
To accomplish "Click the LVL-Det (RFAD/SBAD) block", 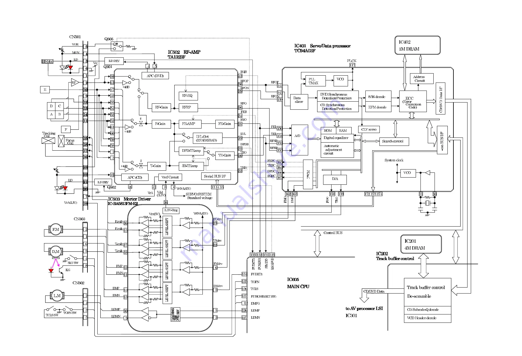I will 207,138.
